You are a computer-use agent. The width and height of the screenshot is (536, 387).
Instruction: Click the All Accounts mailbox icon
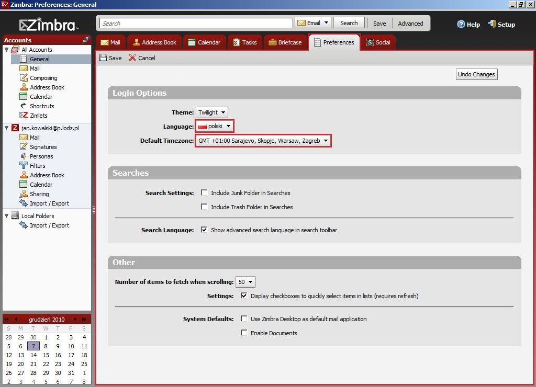pos(15,50)
